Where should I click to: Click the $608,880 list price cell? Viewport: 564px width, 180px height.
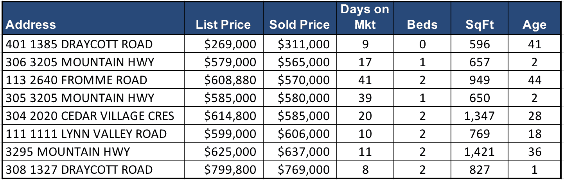click(x=230, y=80)
